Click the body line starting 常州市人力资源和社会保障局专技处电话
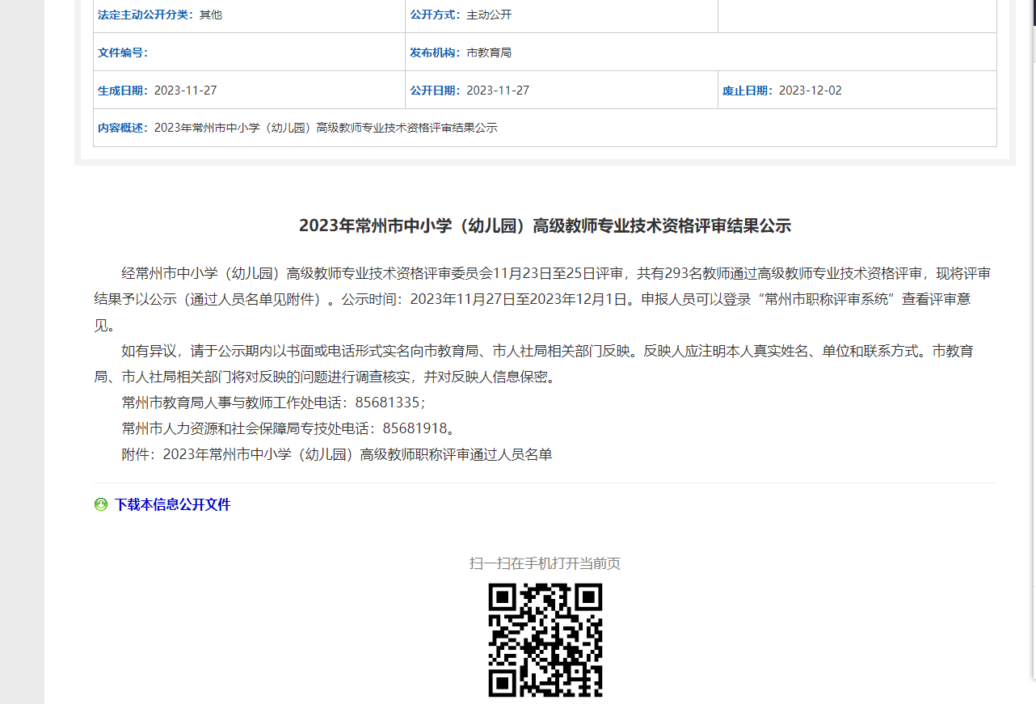The height and width of the screenshot is (704, 1036). [288, 428]
